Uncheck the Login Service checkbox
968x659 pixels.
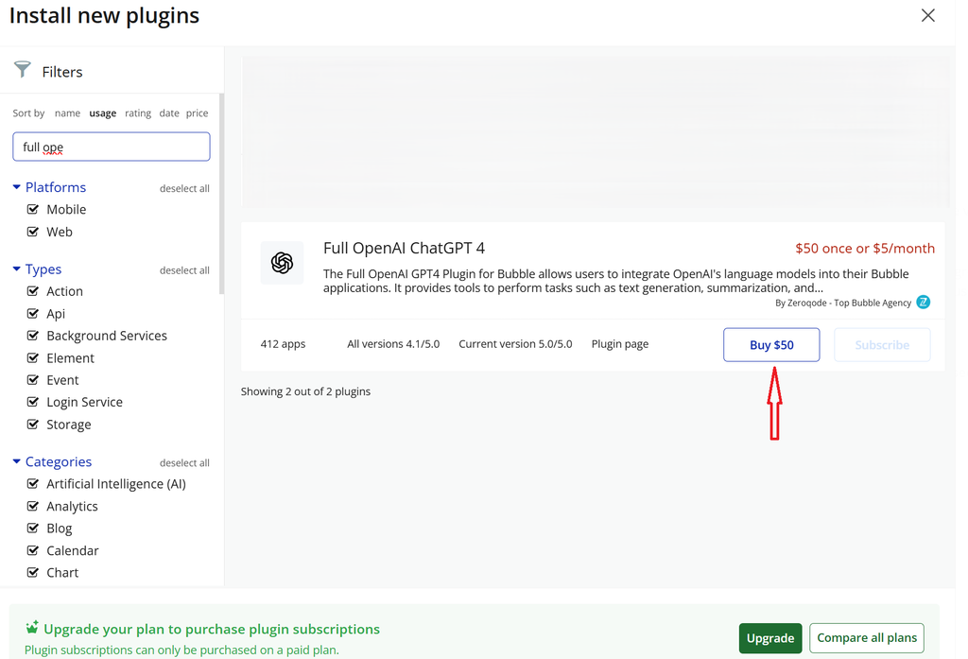tap(33, 402)
